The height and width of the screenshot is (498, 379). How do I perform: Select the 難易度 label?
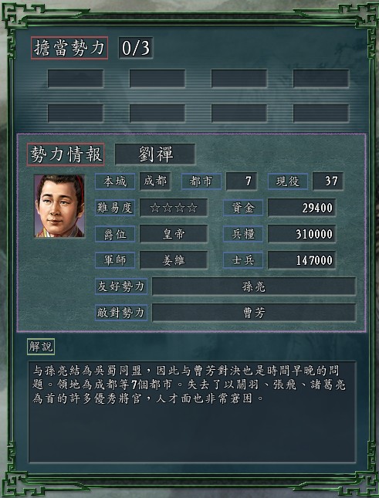click(x=115, y=208)
